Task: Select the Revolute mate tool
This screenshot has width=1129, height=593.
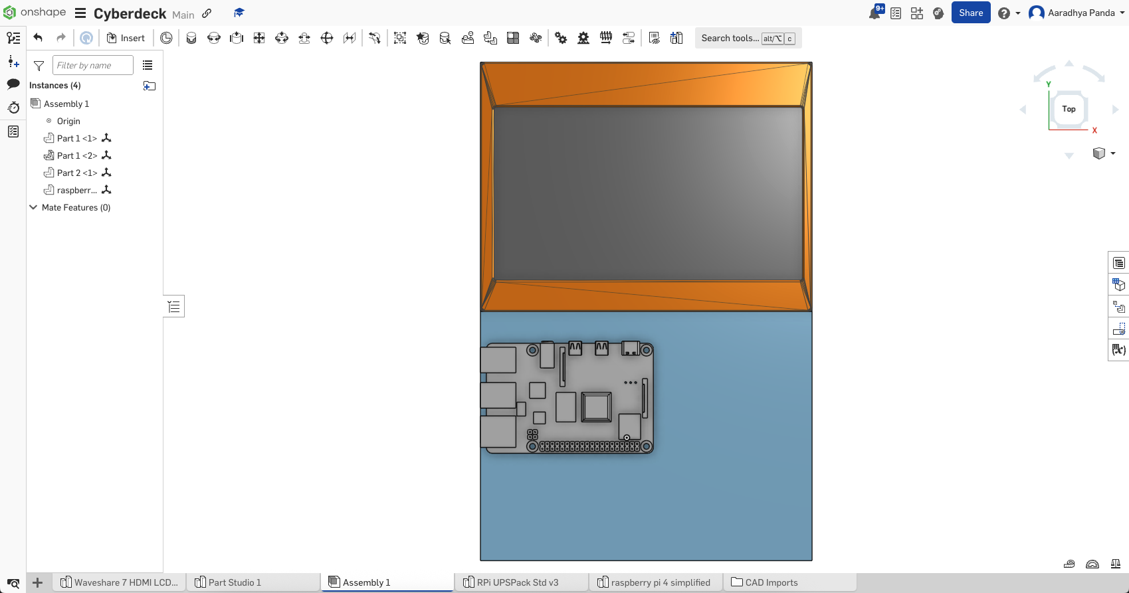Action: (214, 38)
